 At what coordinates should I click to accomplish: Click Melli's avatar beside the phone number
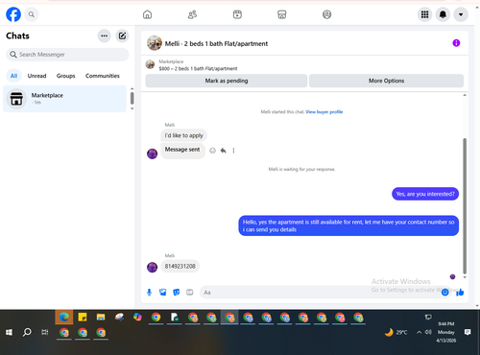152,267
